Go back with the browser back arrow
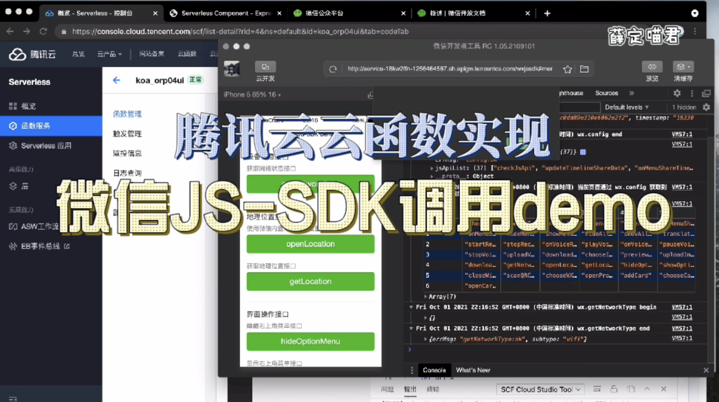This screenshot has height=402, width=719. point(10,31)
